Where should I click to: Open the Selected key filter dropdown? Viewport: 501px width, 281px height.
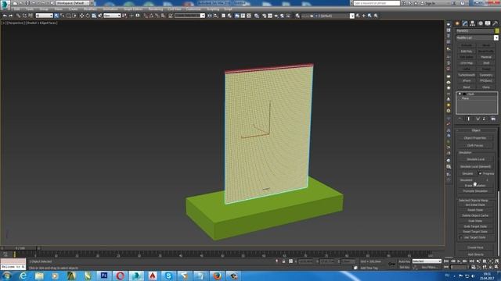tap(427, 261)
